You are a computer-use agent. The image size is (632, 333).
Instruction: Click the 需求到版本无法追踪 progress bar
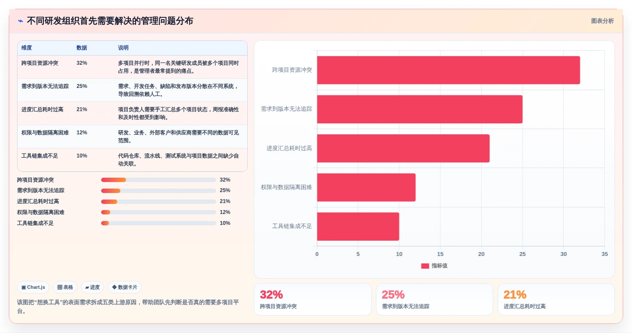click(158, 191)
